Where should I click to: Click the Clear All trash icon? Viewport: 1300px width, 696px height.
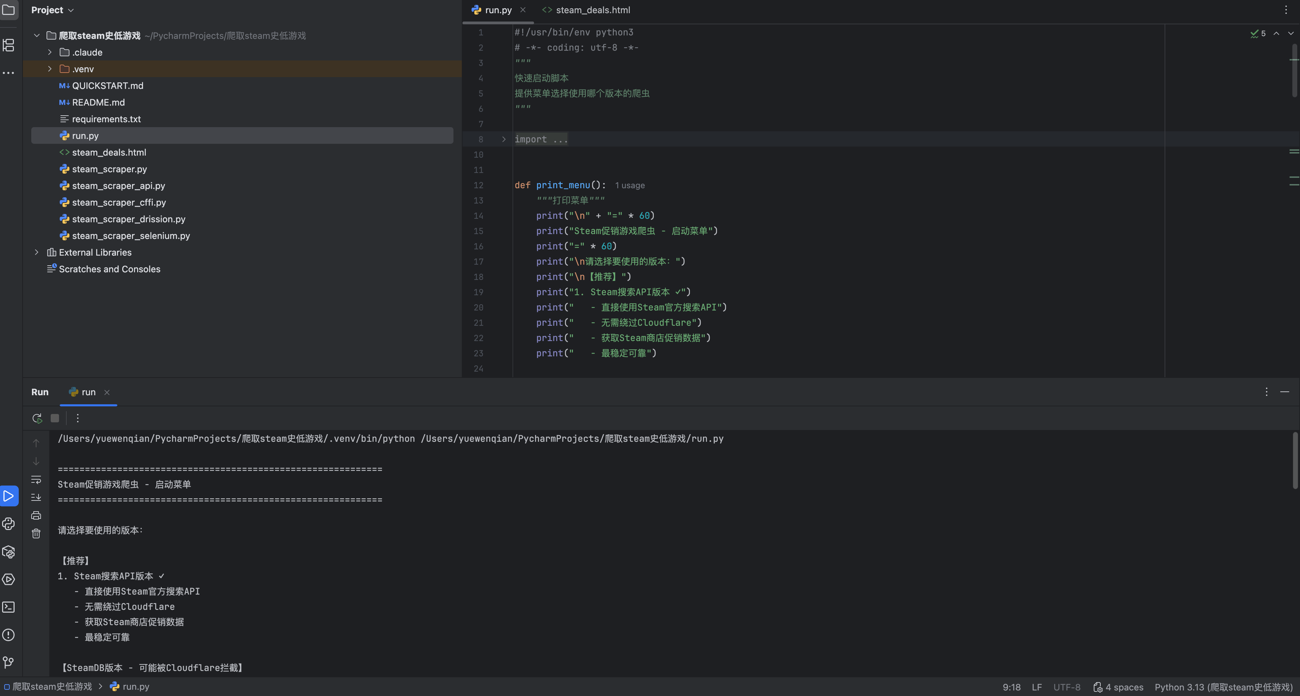click(x=36, y=533)
